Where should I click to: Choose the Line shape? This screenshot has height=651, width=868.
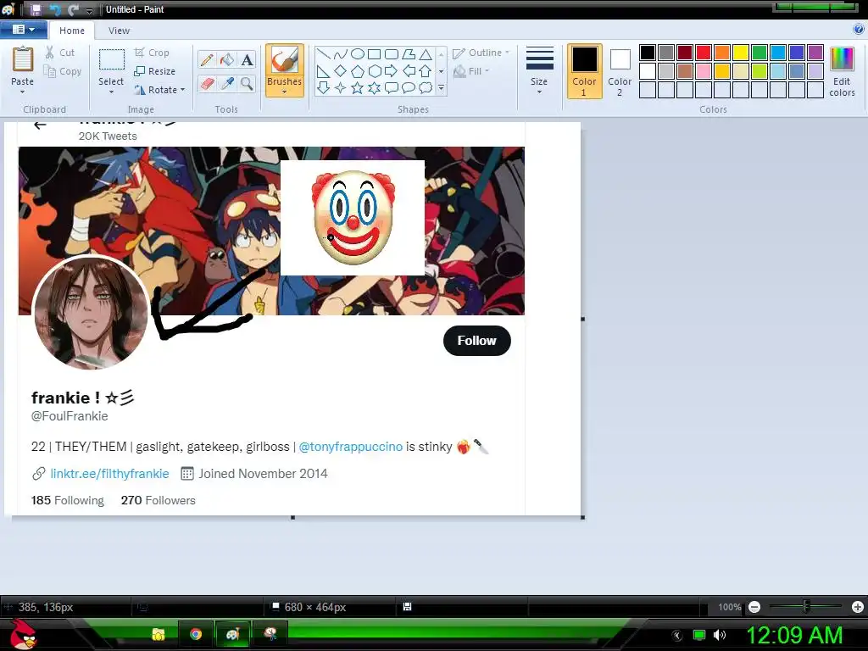pos(323,53)
